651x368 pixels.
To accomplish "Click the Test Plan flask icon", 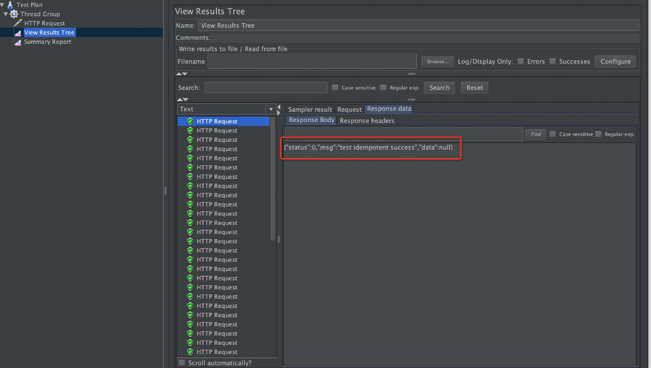I will click(x=10, y=5).
